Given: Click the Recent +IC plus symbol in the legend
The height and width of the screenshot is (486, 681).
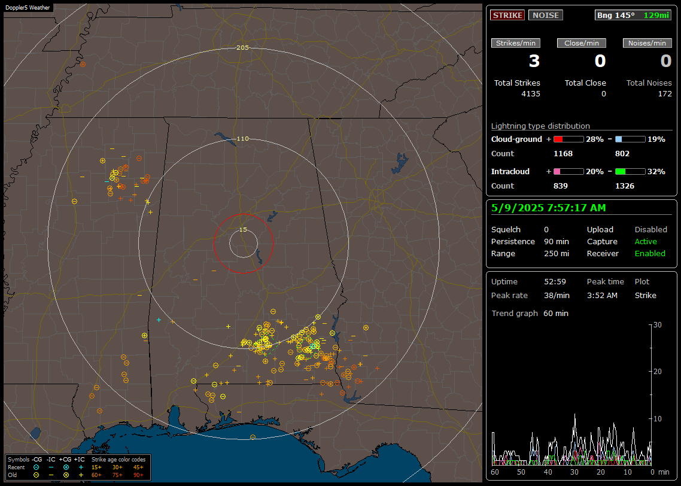Looking at the screenshot, I should [81, 467].
